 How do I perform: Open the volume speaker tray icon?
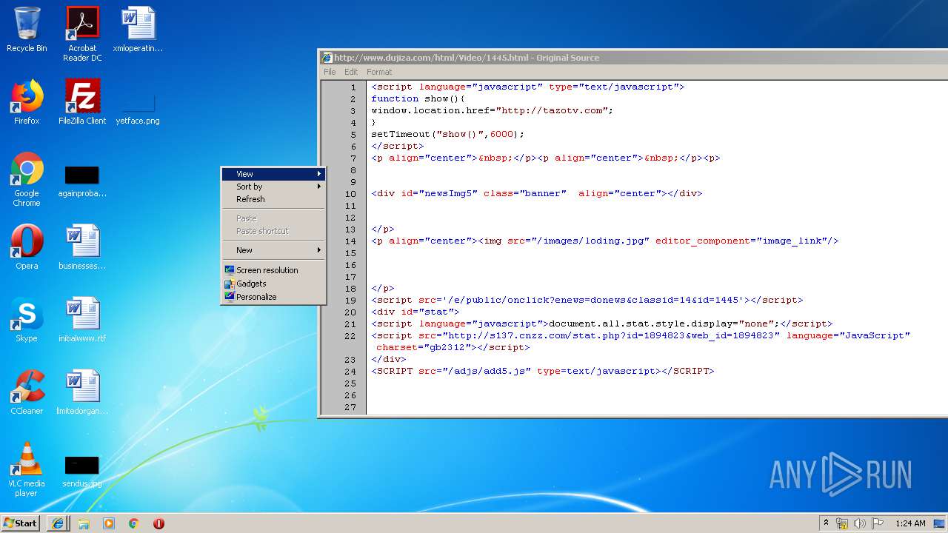(x=859, y=523)
